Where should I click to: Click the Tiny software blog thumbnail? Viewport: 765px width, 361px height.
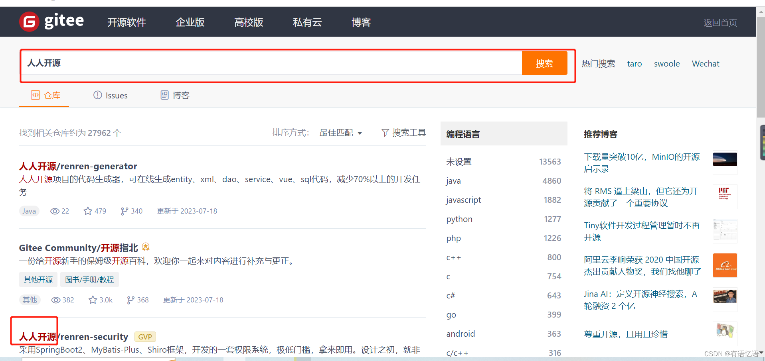coord(725,231)
